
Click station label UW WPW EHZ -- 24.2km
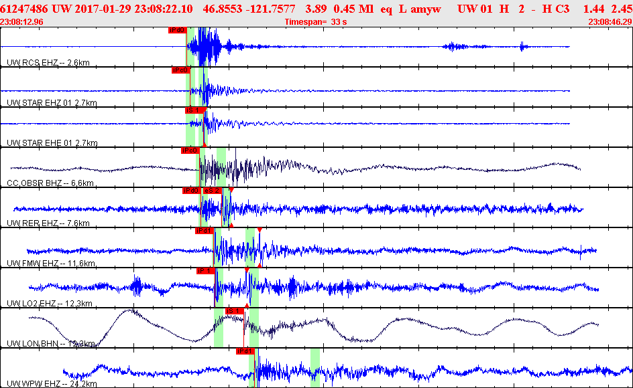click(52, 383)
